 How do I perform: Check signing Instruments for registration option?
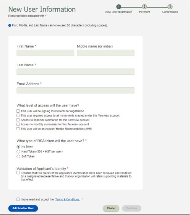pos(18,111)
